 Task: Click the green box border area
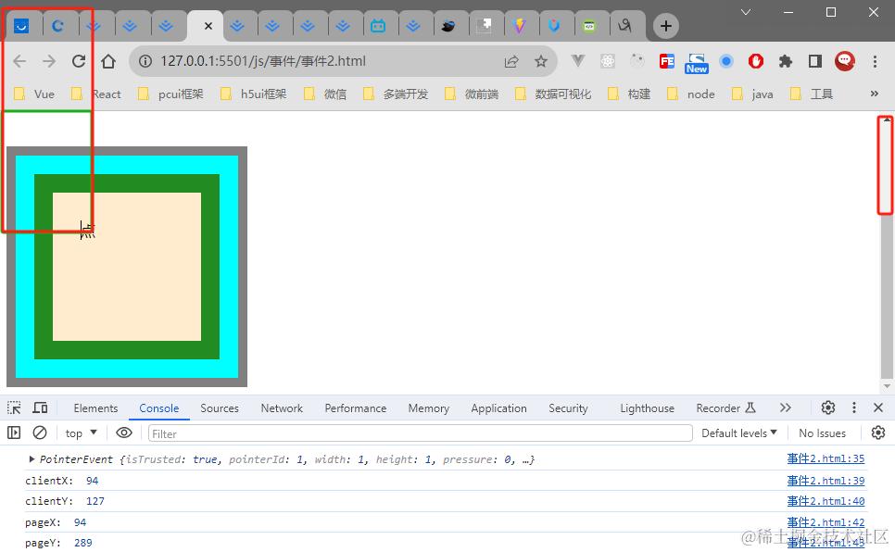(127, 350)
